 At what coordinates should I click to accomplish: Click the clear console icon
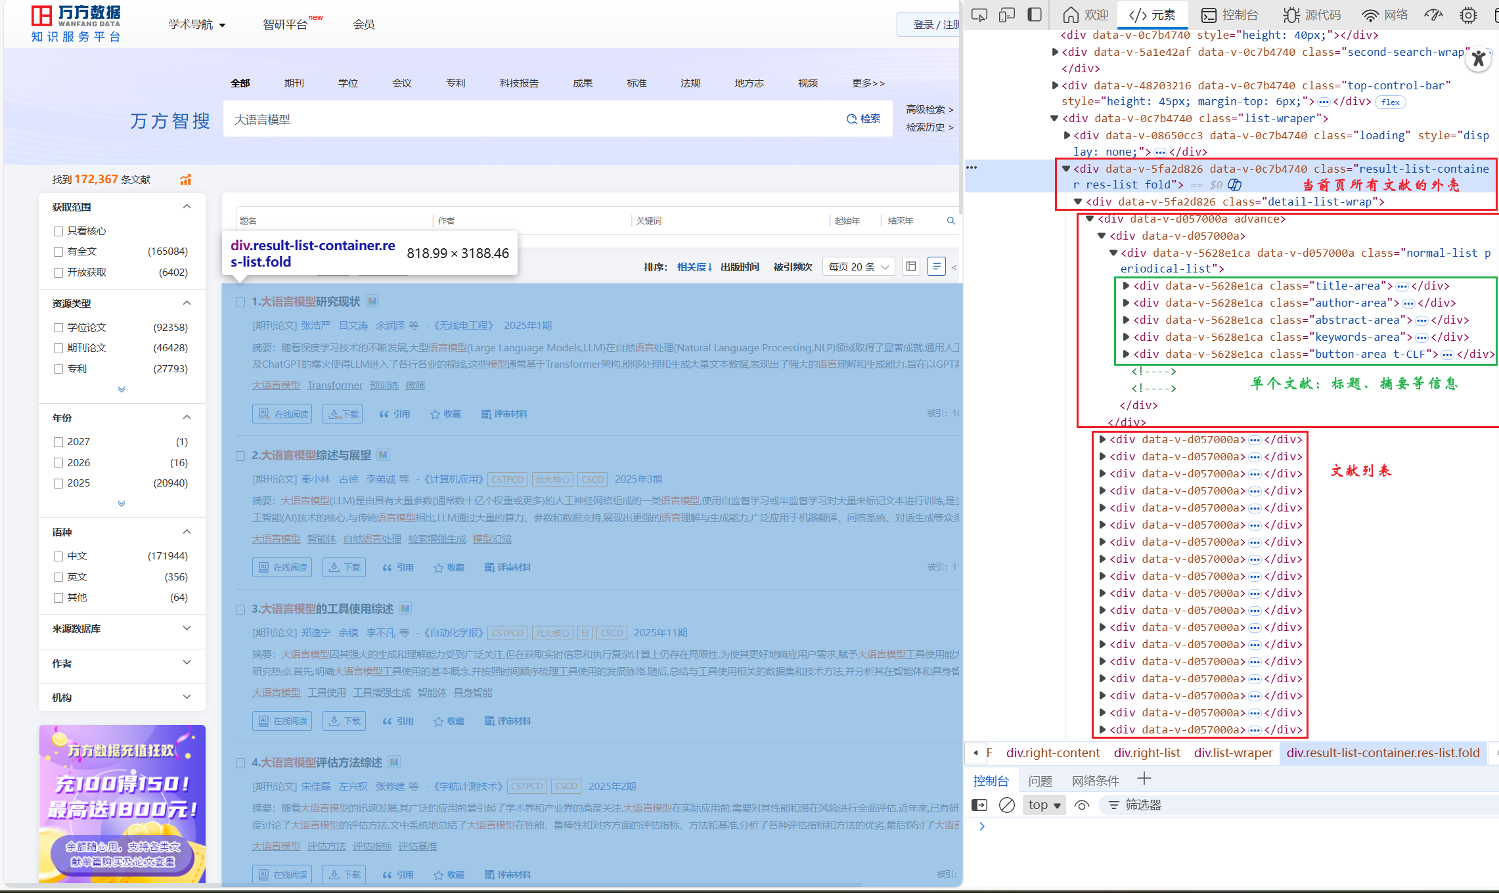(1006, 805)
